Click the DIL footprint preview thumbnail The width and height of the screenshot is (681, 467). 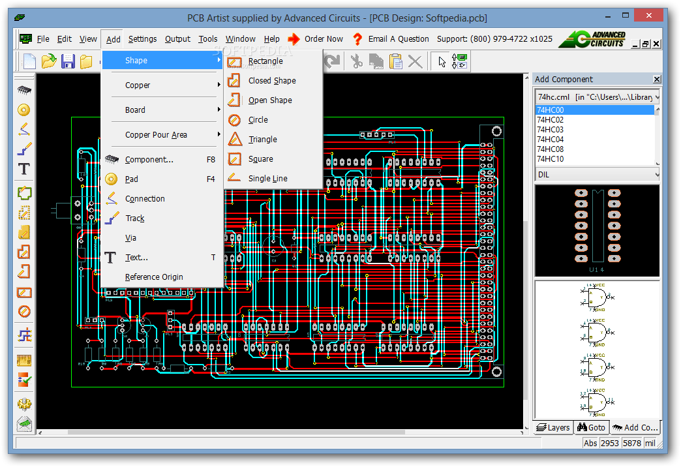click(x=597, y=231)
